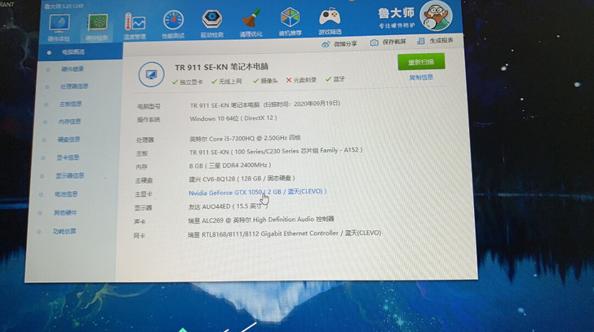This screenshot has width=594, height=332.
Task: Click the 网卡 row label
Action: pyautogui.click(x=139, y=236)
